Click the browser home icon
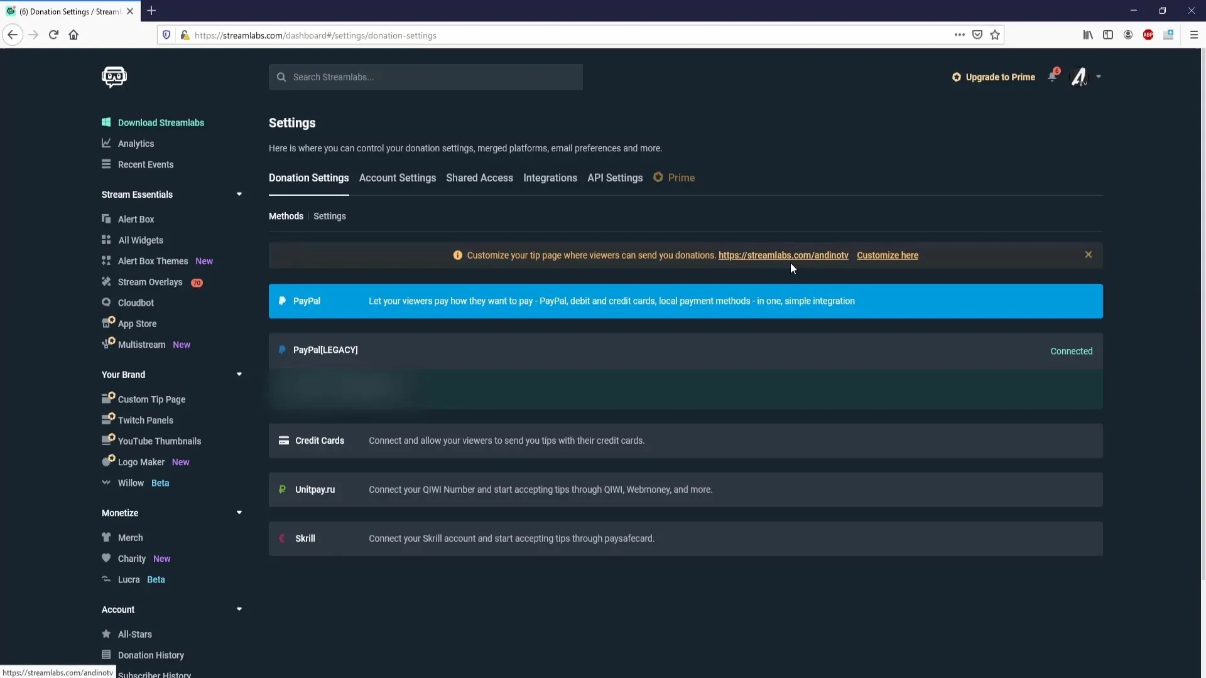 pyautogui.click(x=73, y=35)
